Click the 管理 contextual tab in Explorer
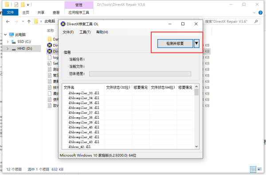266x175 pixels. 79,5
